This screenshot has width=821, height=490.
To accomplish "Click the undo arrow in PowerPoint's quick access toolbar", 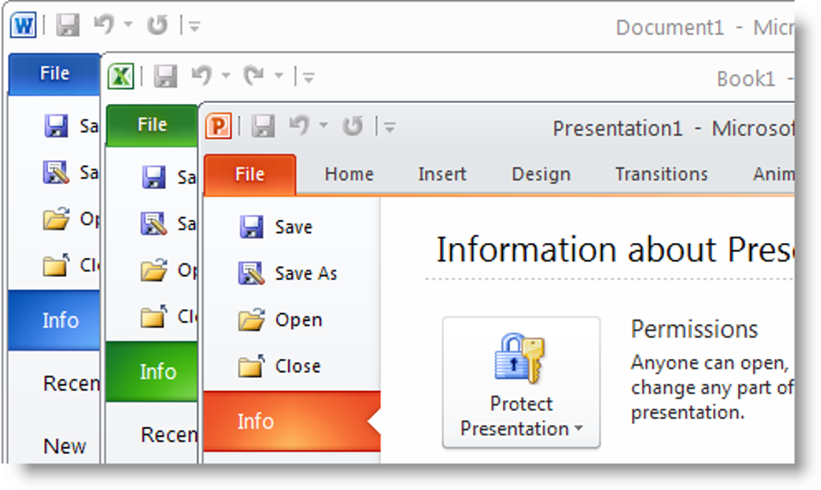I will [x=299, y=126].
